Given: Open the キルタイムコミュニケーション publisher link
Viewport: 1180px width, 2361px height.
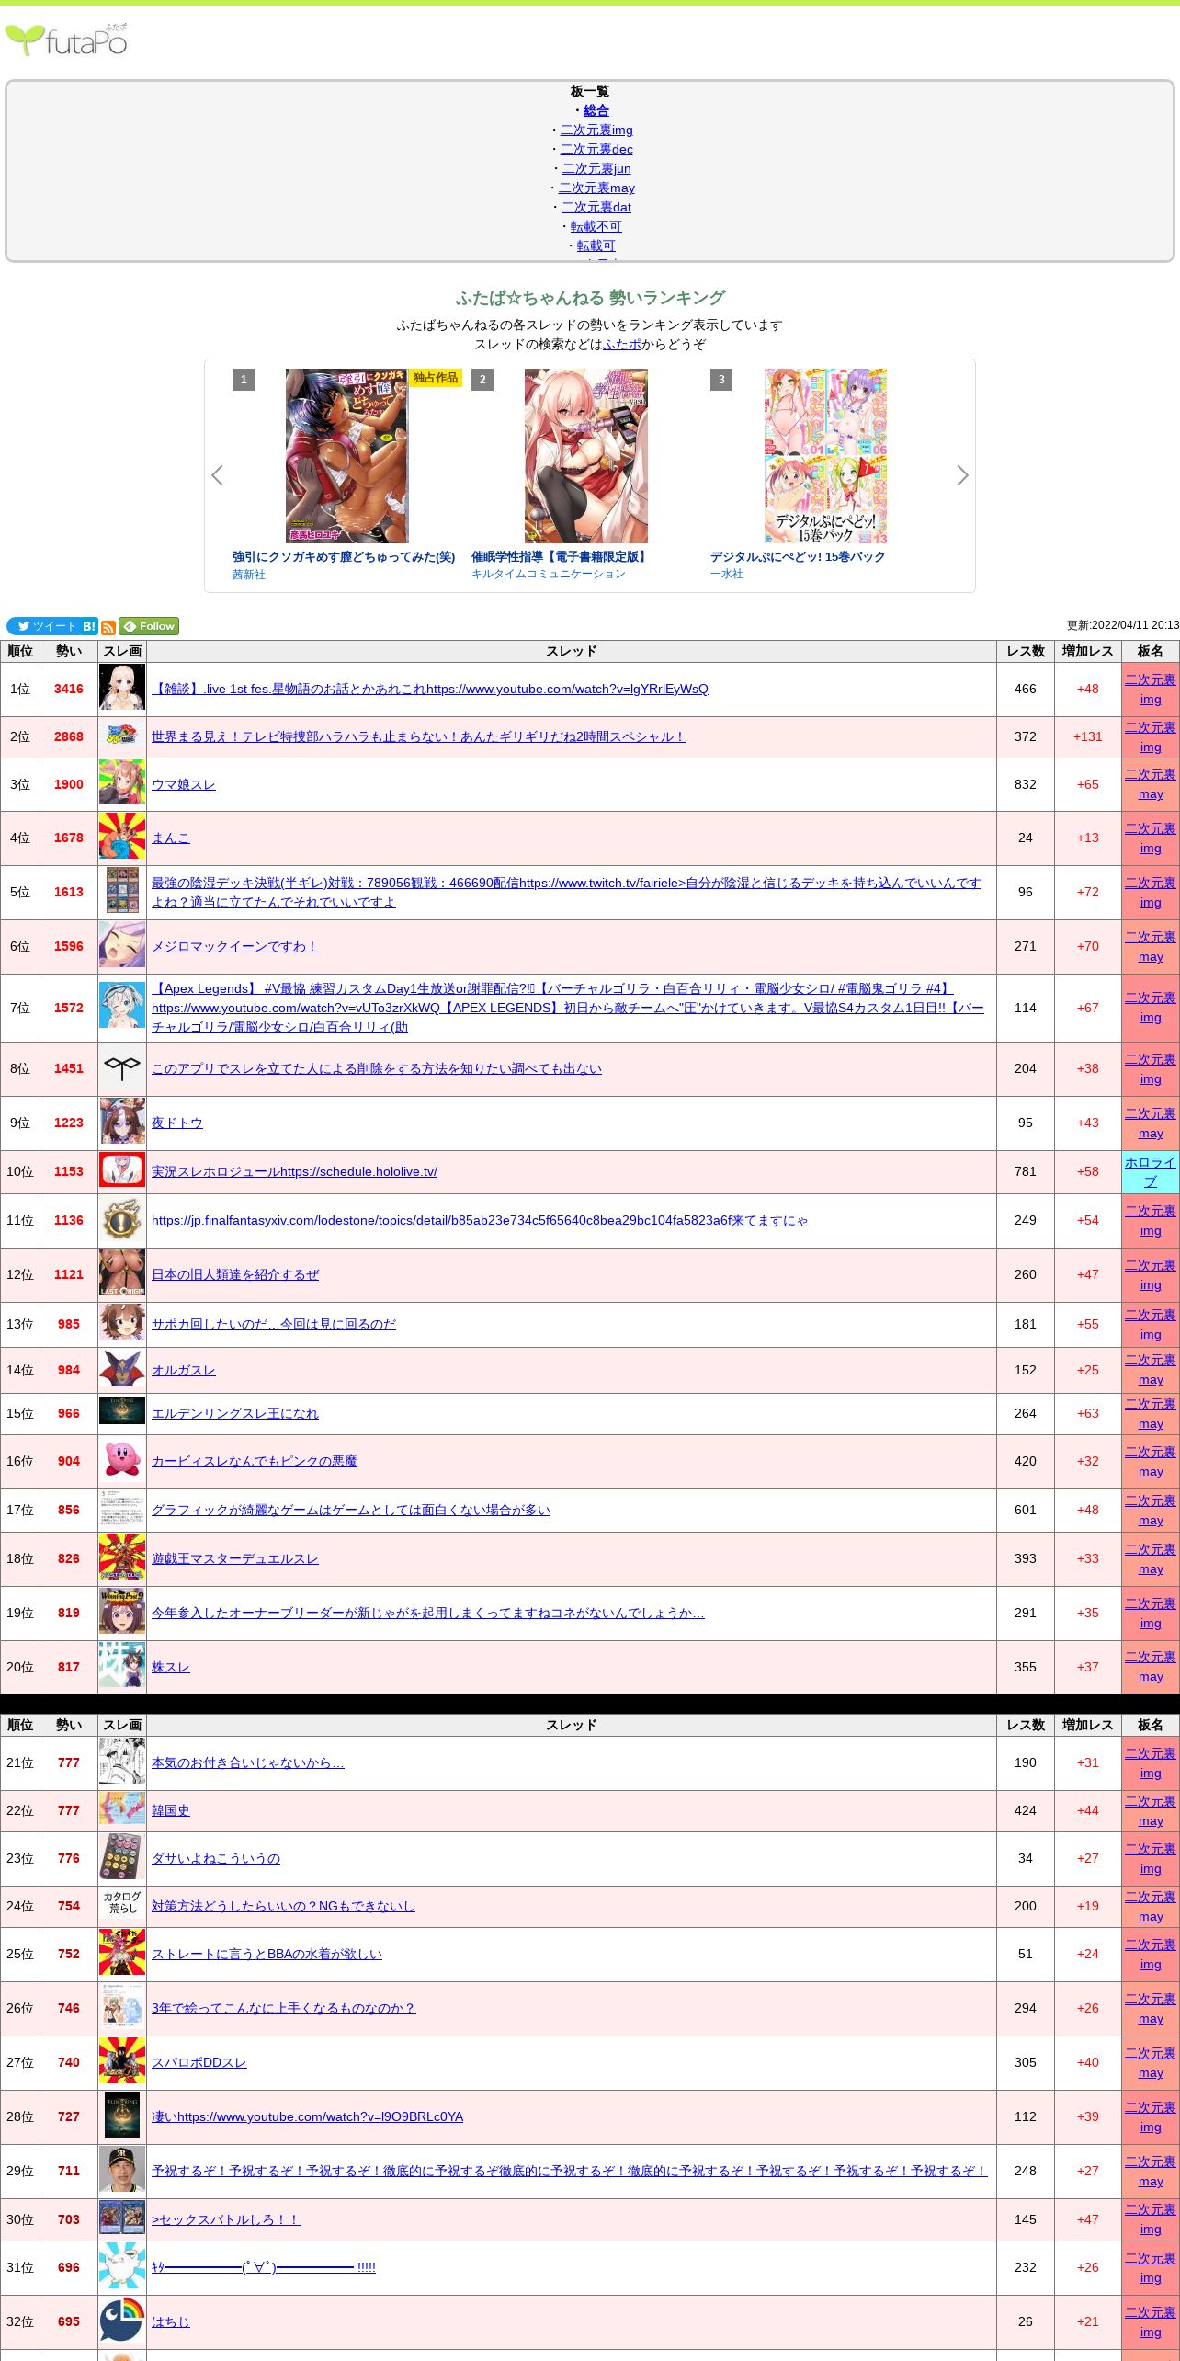Looking at the screenshot, I should (549, 574).
